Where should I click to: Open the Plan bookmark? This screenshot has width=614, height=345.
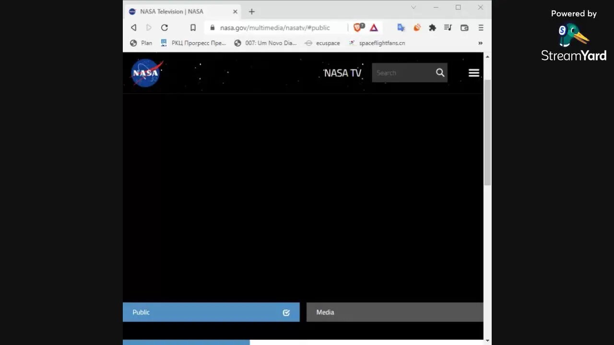point(141,43)
